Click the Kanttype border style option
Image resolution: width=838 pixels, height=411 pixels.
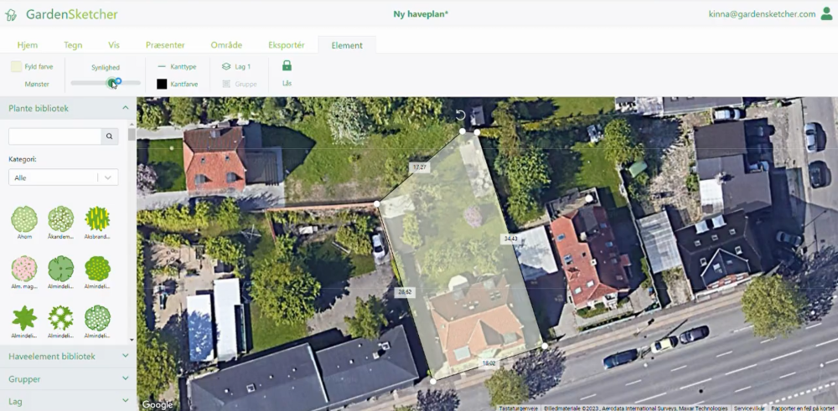click(177, 66)
